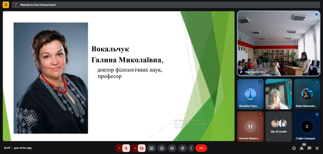
Task: Unmute the microphone
Action: point(126,148)
